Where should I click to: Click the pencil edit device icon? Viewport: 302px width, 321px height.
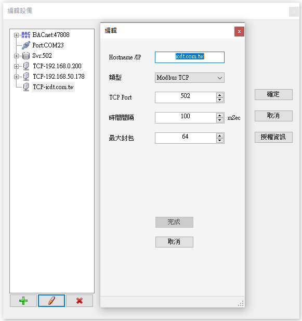point(51,301)
